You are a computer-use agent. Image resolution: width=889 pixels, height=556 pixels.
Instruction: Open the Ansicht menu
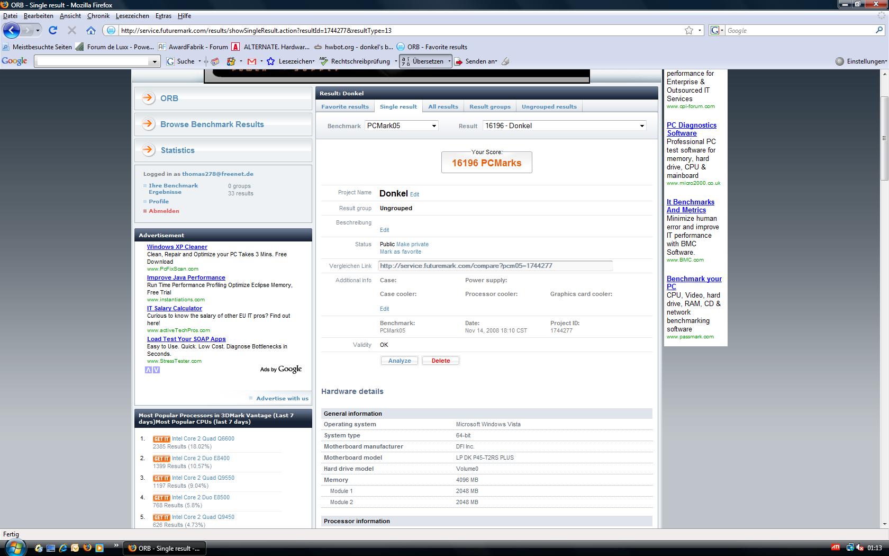point(70,16)
